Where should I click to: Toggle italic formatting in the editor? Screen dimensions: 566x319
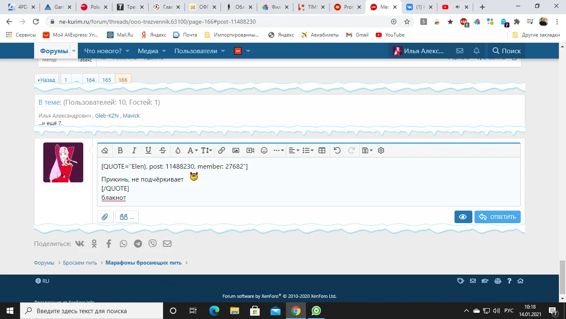[x=134, y=150]
